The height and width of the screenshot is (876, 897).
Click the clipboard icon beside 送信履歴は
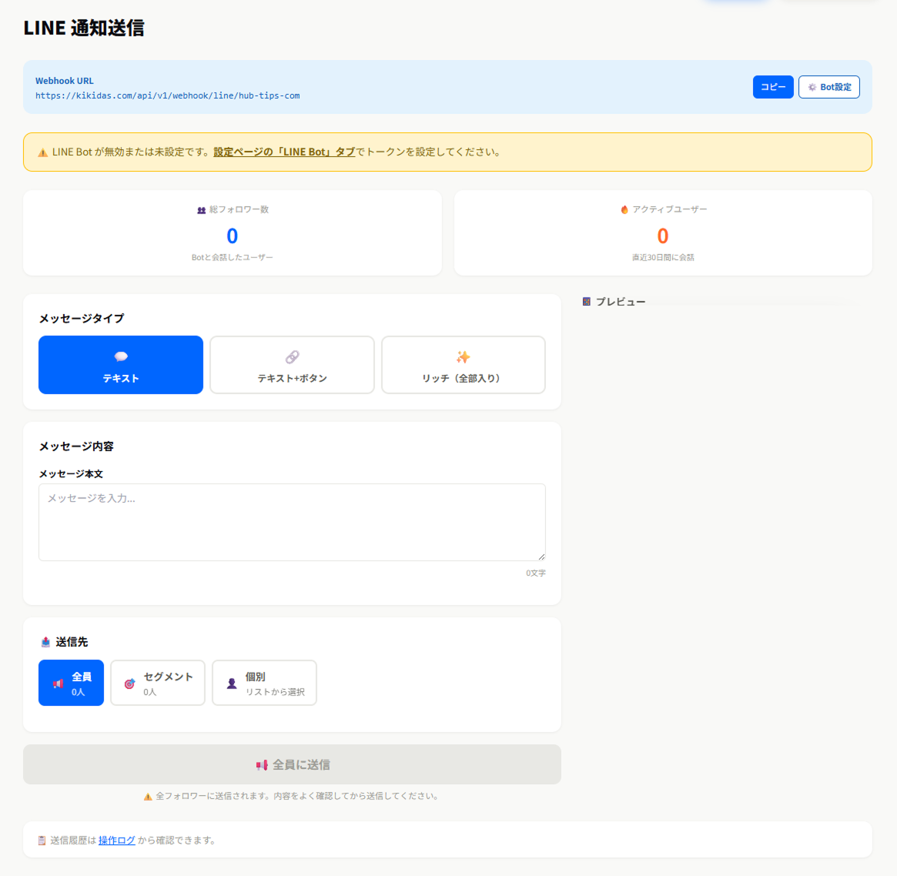[x=42, y=841]
